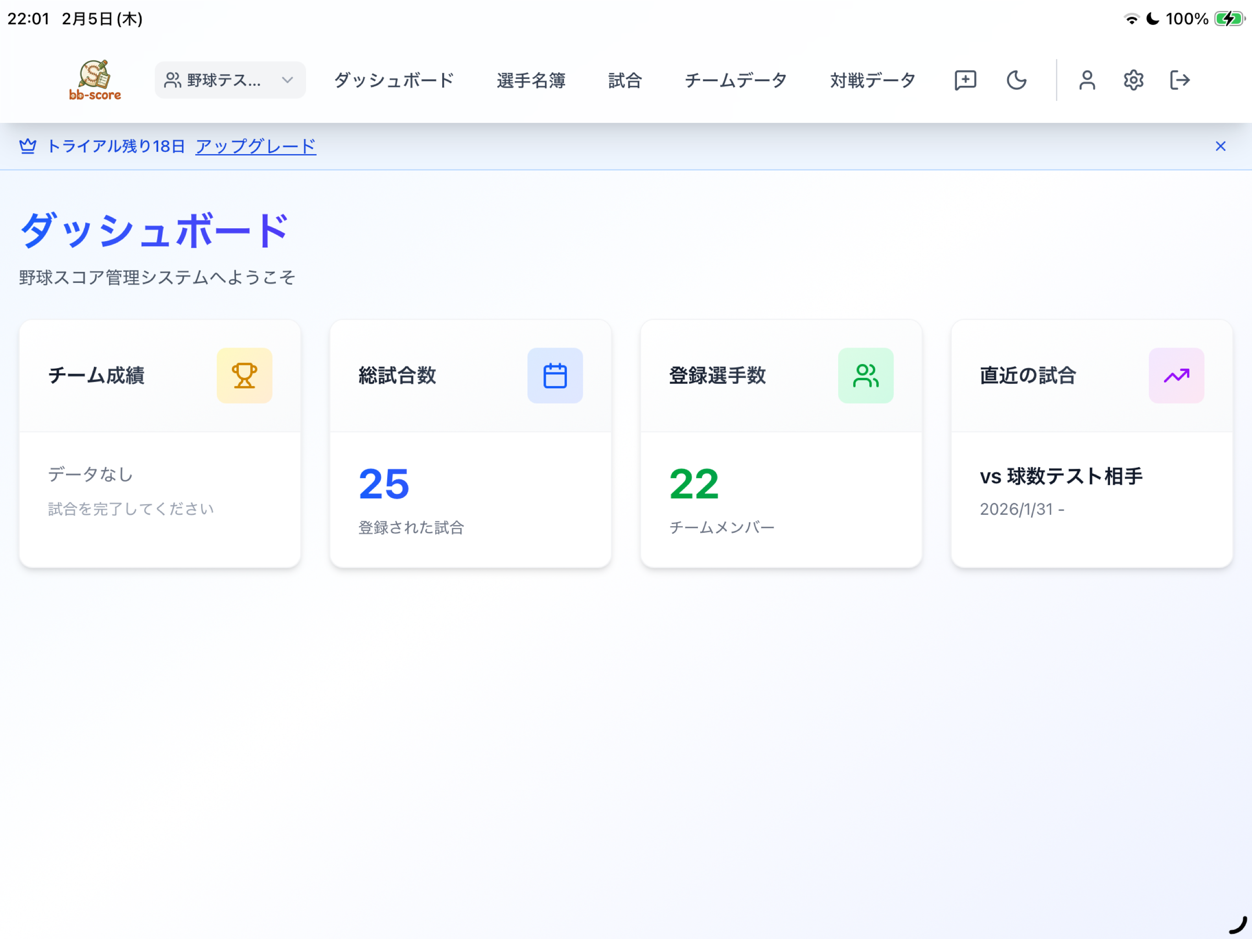Click the iPad battery status indicator
The height and width of the screenshot is (939, 1252).
pos(1230,19)
